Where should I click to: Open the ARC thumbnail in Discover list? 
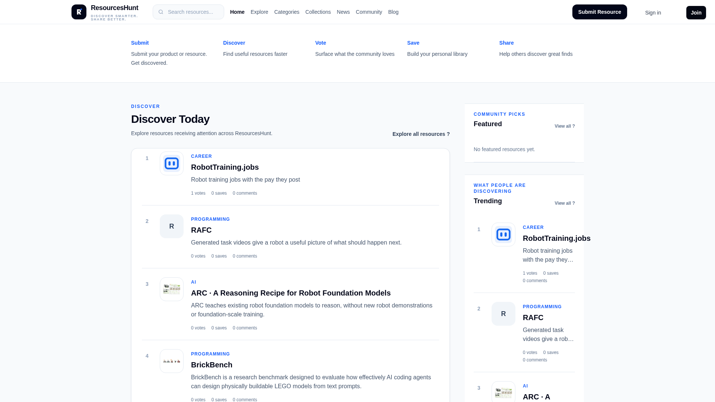[172, 289]
